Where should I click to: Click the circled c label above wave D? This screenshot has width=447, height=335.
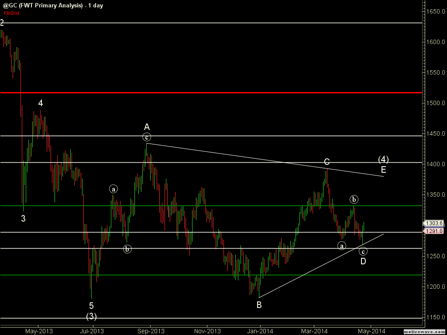pos(363,251)
